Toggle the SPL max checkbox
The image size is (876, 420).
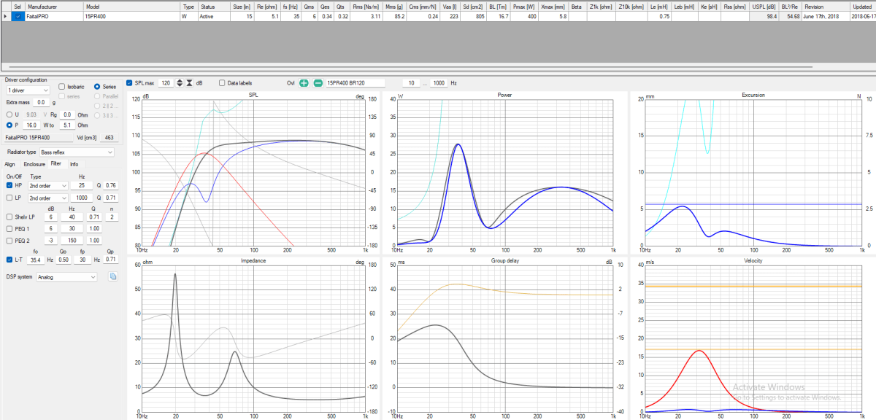pyautogui.click(x=129, y=83)
